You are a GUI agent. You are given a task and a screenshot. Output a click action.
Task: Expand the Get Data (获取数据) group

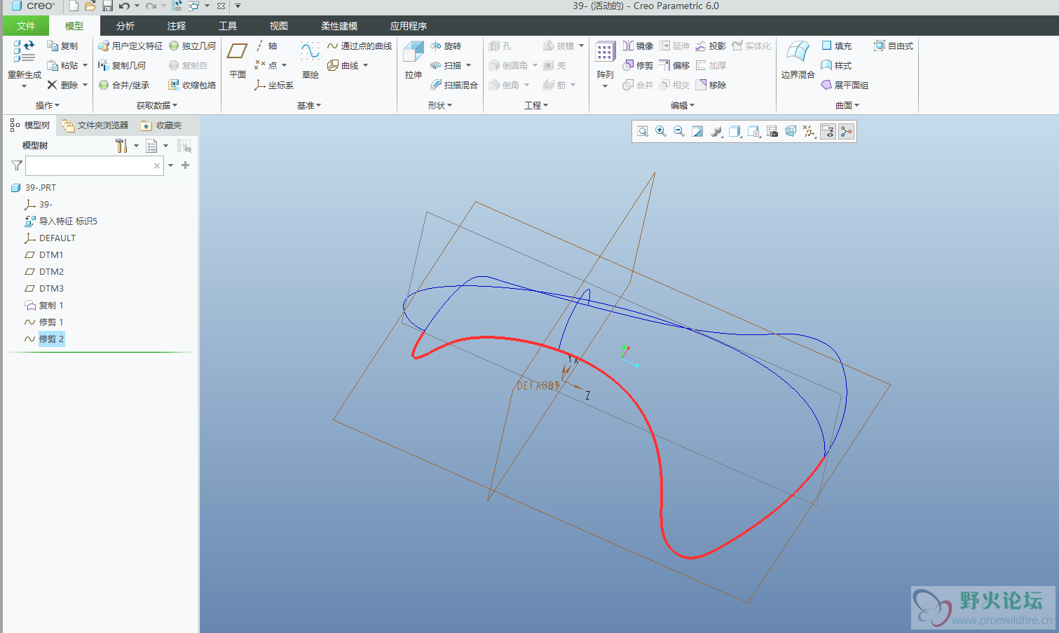click(x=157, y=105)
